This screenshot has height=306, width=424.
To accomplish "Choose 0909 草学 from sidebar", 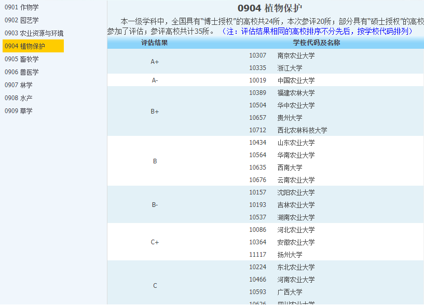I will pyautogui.click(x=19, y=111).
